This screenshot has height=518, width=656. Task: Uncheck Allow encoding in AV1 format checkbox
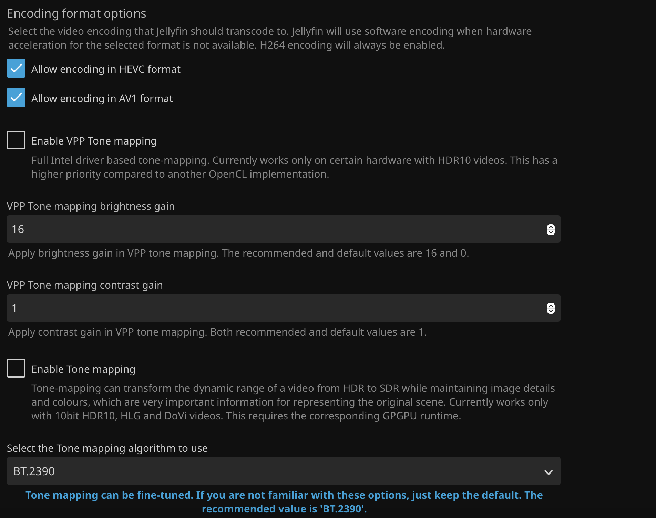coord(16,98)
